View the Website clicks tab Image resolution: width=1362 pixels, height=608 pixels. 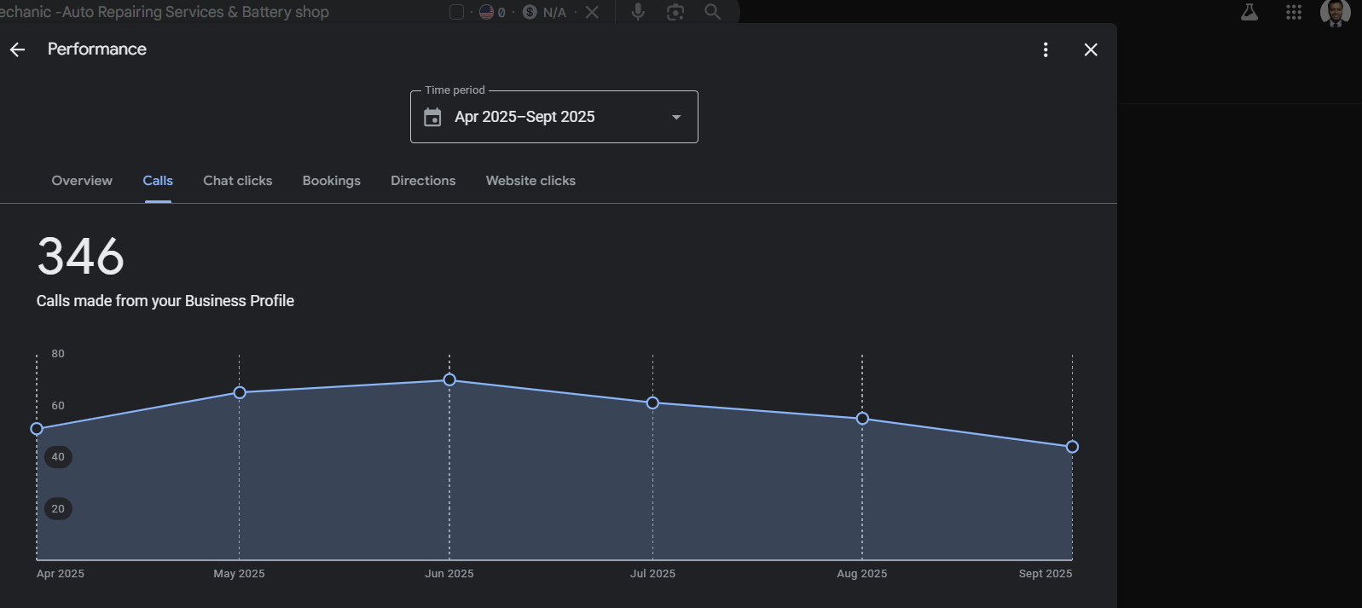pyautogui.click(x=530, y=181)
